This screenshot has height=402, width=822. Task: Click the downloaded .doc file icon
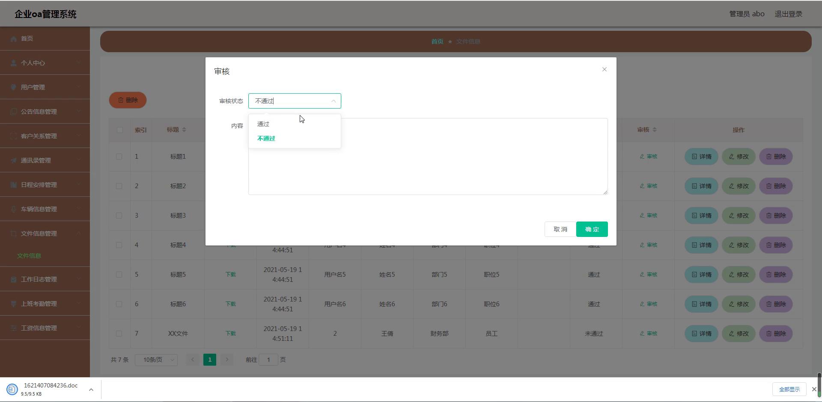(12, 390)
